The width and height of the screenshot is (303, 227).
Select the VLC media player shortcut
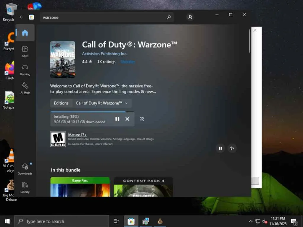[x=9, y=160]
